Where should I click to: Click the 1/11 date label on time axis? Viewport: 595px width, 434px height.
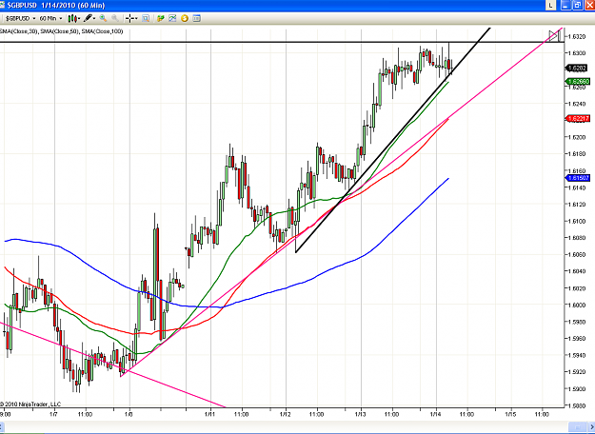tap(210, 415)
